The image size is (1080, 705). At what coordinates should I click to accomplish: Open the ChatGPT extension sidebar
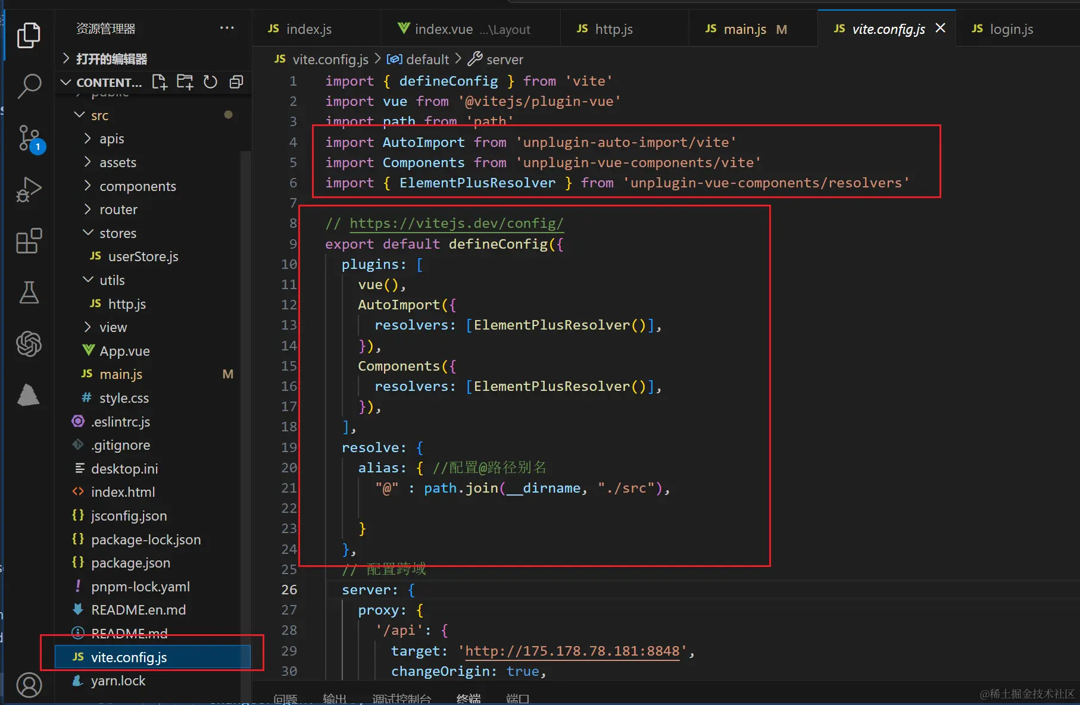pos(29,344)
